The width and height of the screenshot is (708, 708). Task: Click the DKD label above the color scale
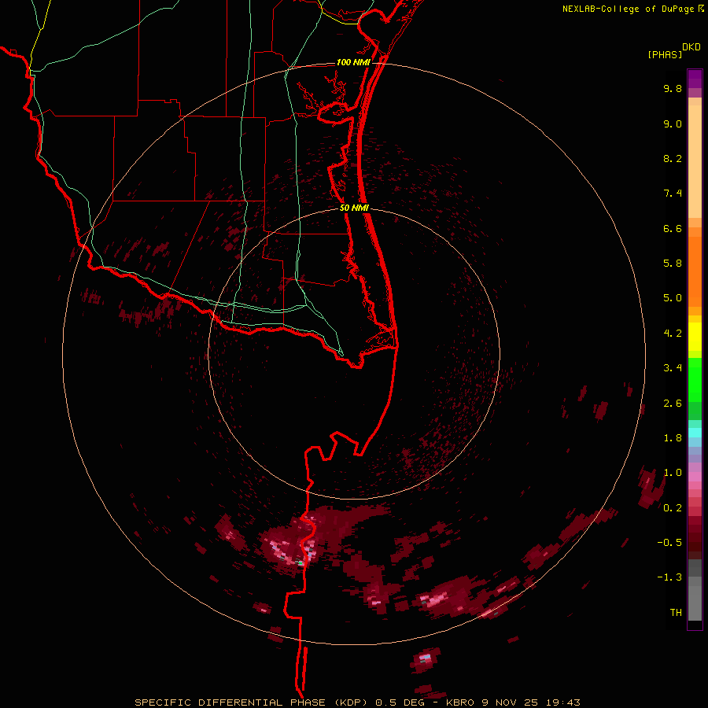691,46
